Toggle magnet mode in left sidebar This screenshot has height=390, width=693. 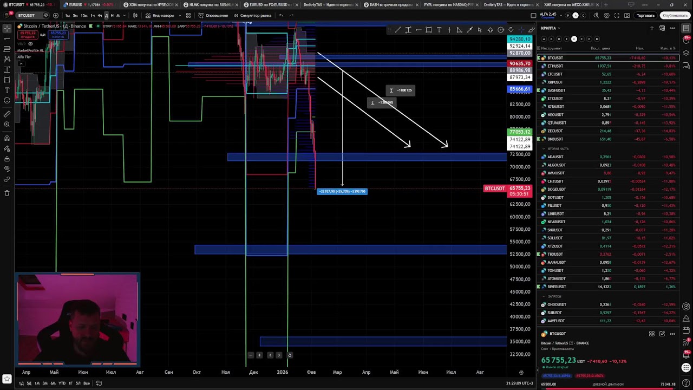pos(7,138)
